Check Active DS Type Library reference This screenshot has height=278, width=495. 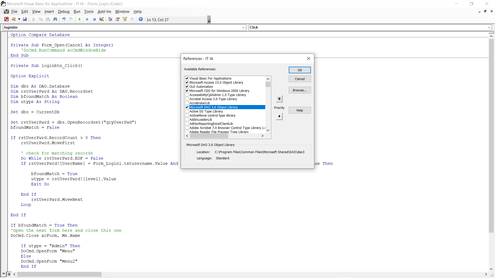(187, 111)
